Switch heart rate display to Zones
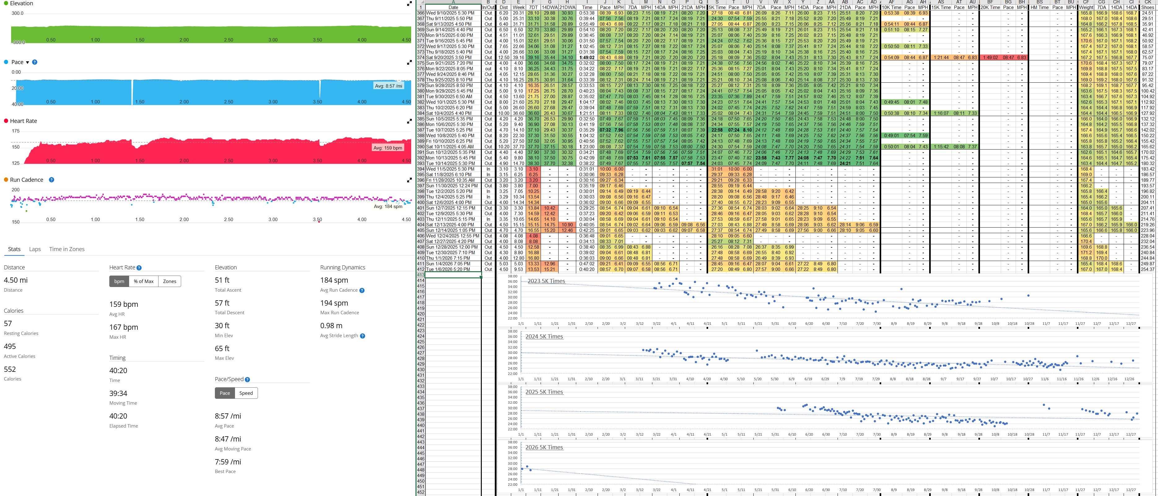This screenshot has width=1158, height=496. 169,281
